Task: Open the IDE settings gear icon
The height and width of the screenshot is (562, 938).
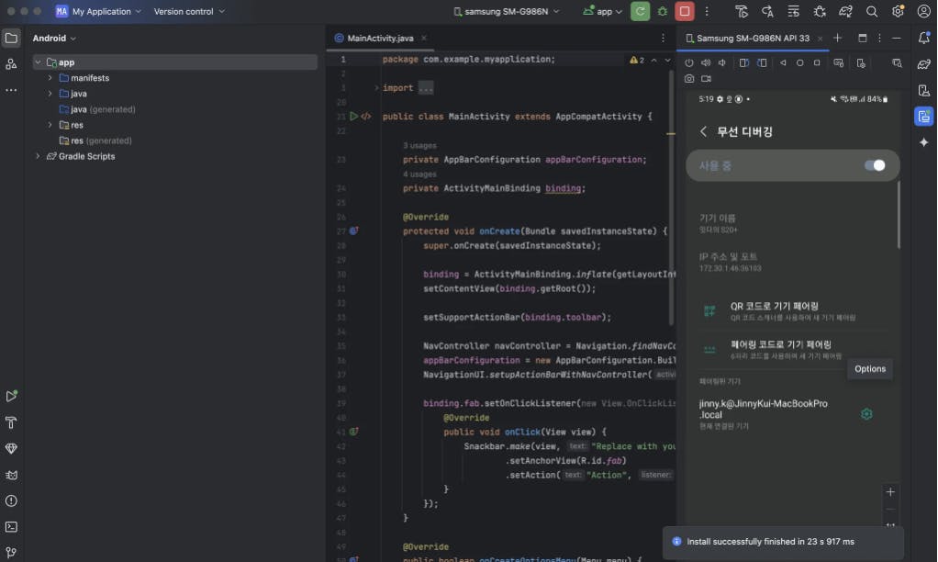Action: click(898, 11)
